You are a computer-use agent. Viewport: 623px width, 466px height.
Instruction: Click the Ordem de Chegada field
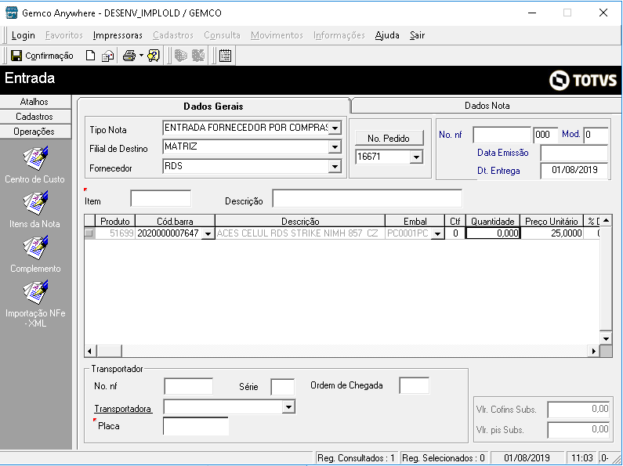[x=414, y=386]
